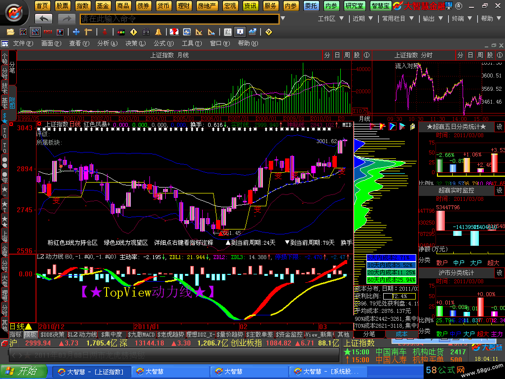Image resolution: width=505 pixels, height=379 pixels.
Task: Open the 公式(U) menu
Action: click(164, 43)
